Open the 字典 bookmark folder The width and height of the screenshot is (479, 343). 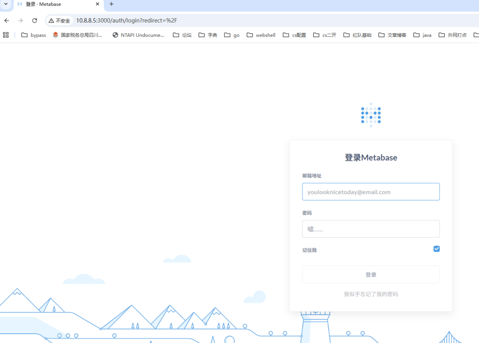point(208,35)
